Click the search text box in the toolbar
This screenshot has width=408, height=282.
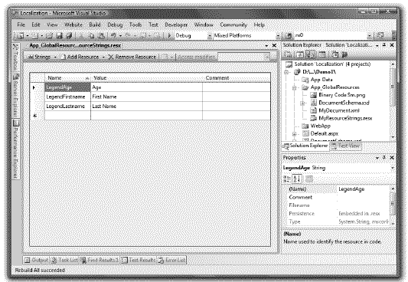(x=331, y=35)
